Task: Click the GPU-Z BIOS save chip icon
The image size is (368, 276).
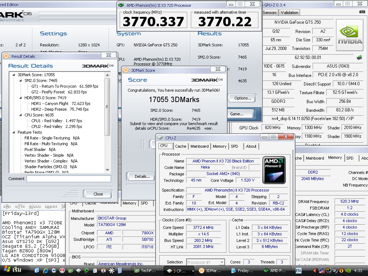Action: [359, 57]
